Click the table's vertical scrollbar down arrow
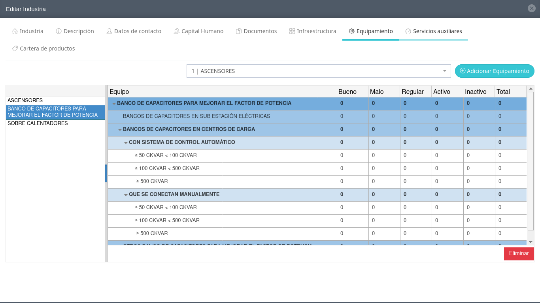Image resolution: width=540 pixels, height=303 pixels. 531,242
